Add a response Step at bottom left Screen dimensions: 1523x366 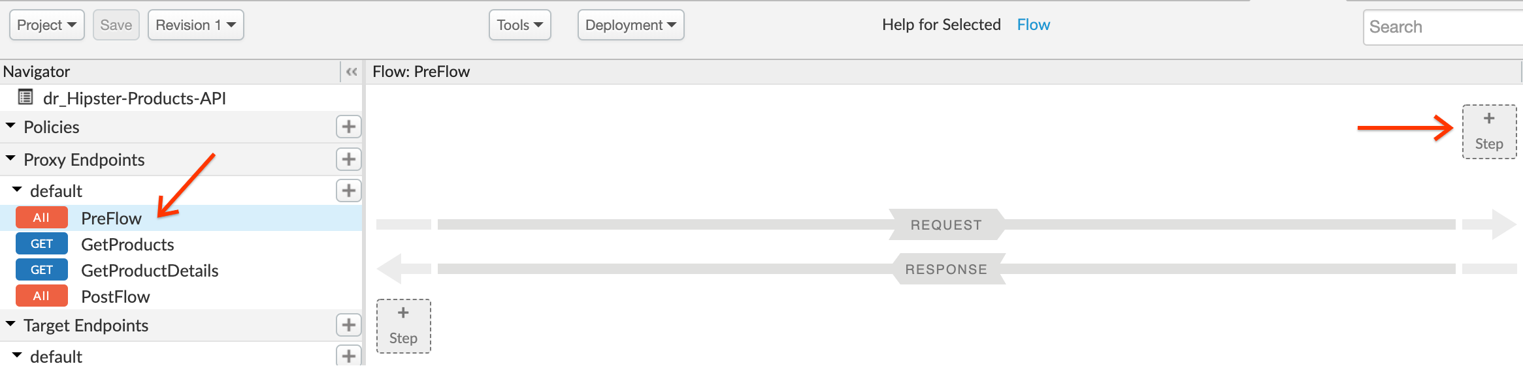click(x=403, y=326)
